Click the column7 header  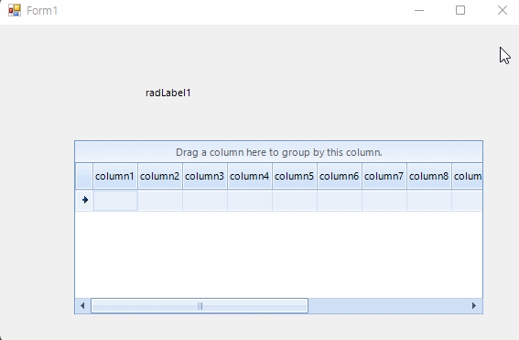coord(384,176)
